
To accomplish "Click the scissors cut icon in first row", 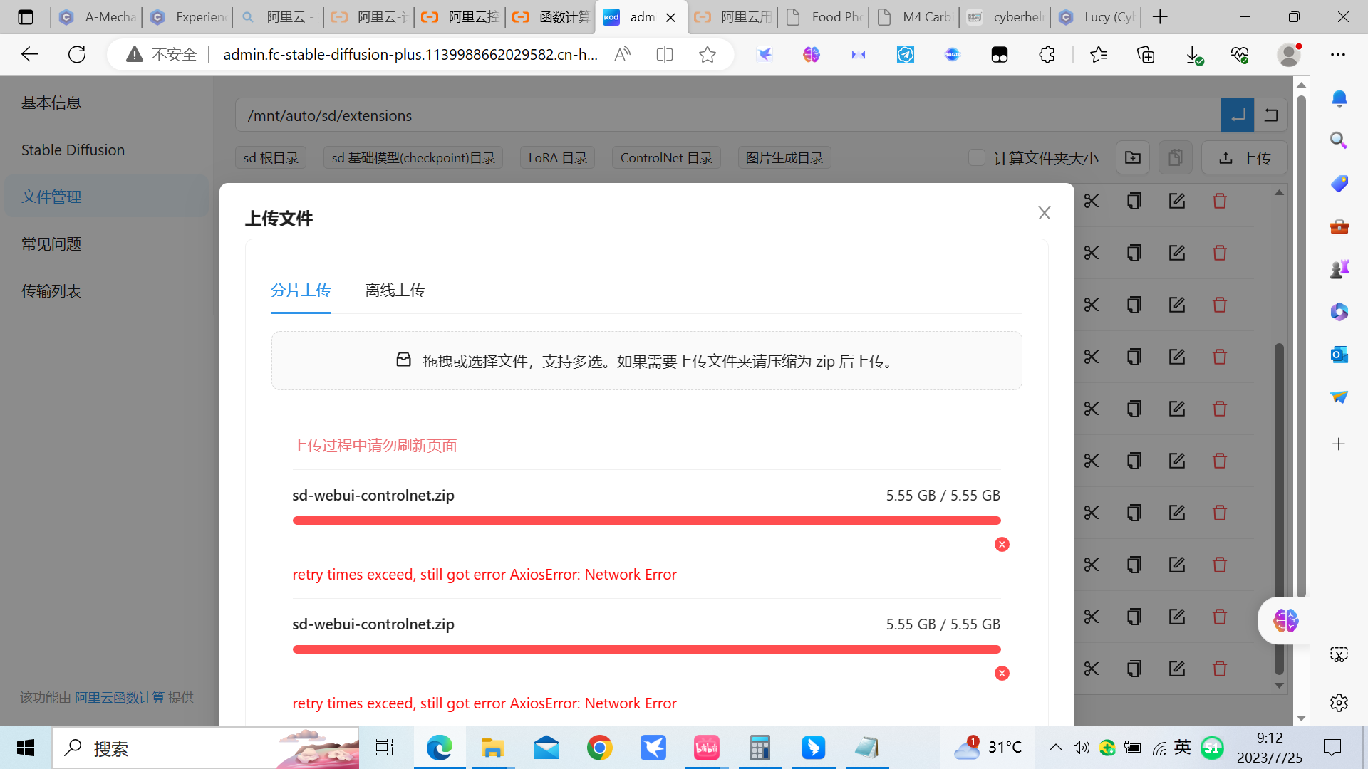I will tap(1091, 202).
